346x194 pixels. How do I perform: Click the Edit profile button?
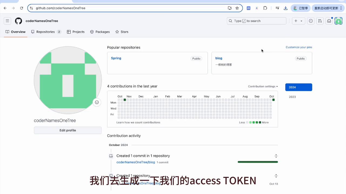click(x=68, y=130)
